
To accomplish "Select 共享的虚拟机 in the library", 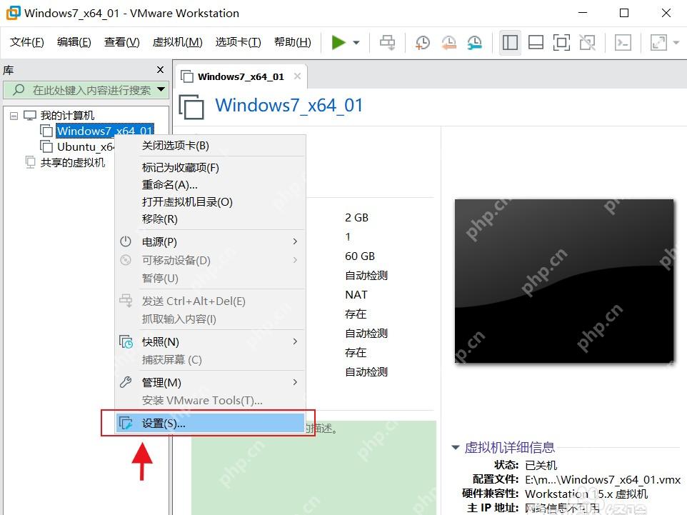I will click(x=73, y=163).
